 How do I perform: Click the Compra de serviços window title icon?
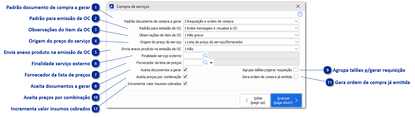[111, 6]
